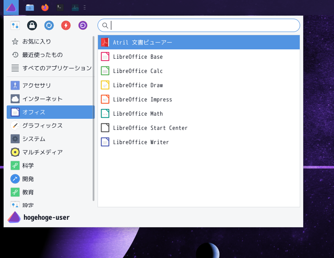The image size is (334, 258).
Task: Open the システム system category
Action: [x=50, y=139]
